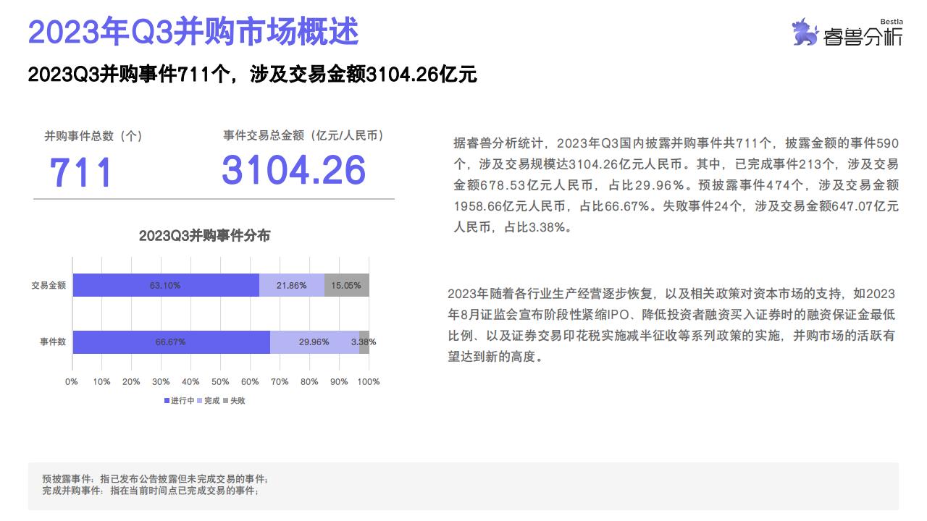Click the 80% axis tick label
The height and width of the screenshot is (521, 927).
pyautogui.click(x=309, y=381)
